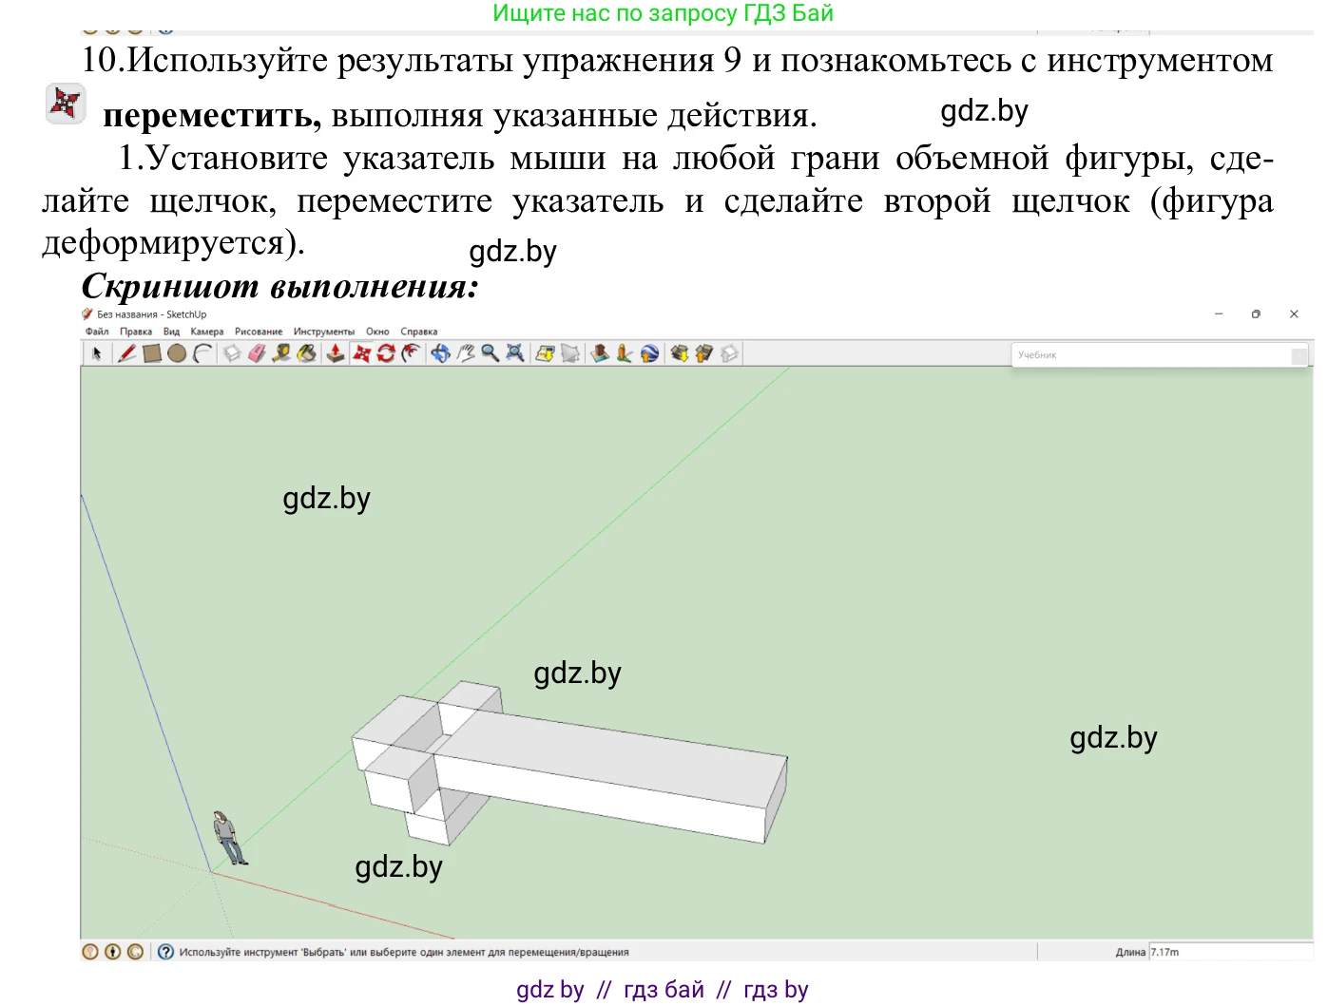Viewport: 1328px width, 1006px height.
Task: Select the Line (pencil) tool
Action: click(126, 352)
